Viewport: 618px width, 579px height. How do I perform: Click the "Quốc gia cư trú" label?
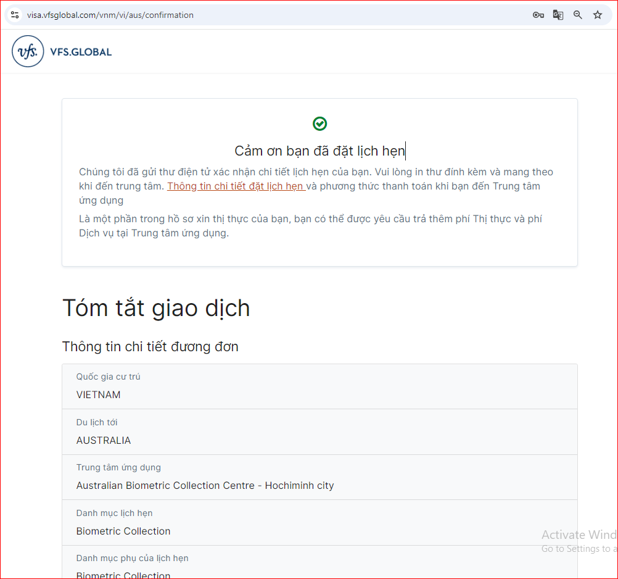[109, 377]
